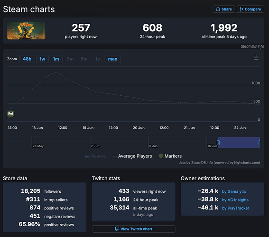Click the Share button
This screenshot has height=237, width=269.
[224, 9]
